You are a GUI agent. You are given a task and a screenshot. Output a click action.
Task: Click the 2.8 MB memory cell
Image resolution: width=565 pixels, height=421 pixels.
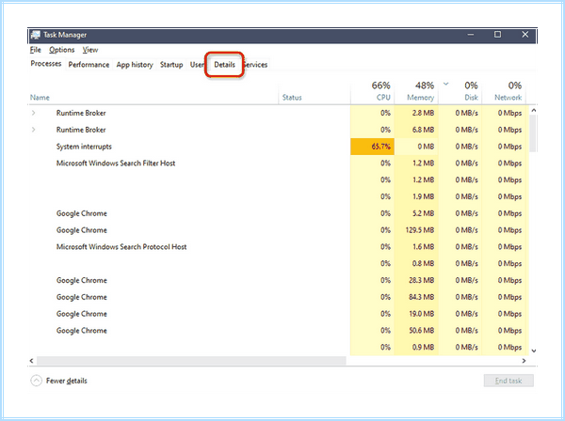tap(416, 113)
